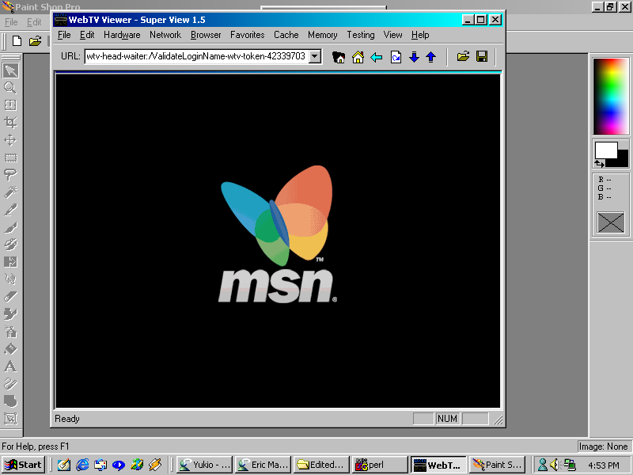Select the Text tool
633x475 pixels.
click(10, 366)
